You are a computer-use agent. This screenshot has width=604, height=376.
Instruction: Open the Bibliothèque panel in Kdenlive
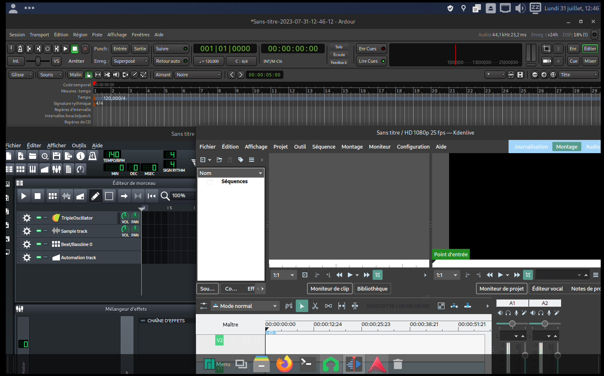(x=372, y=289)
